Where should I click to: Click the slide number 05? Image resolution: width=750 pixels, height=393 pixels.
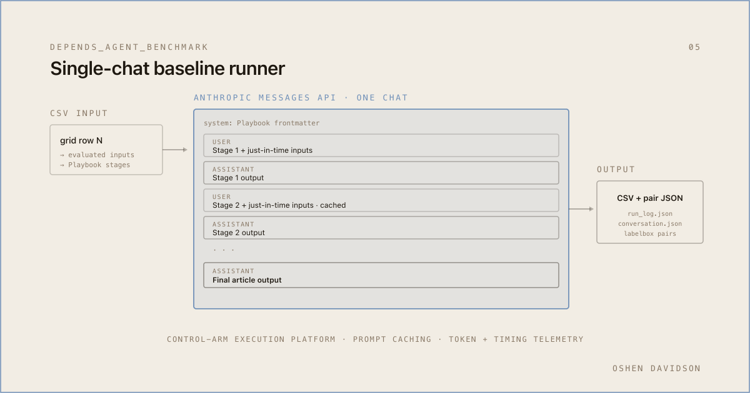pos(694,47)
